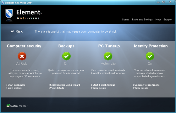Open the Scans menu
176x113 pixels.
125,19
